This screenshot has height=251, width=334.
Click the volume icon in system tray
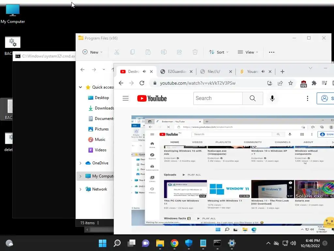[x=293, y=243]
